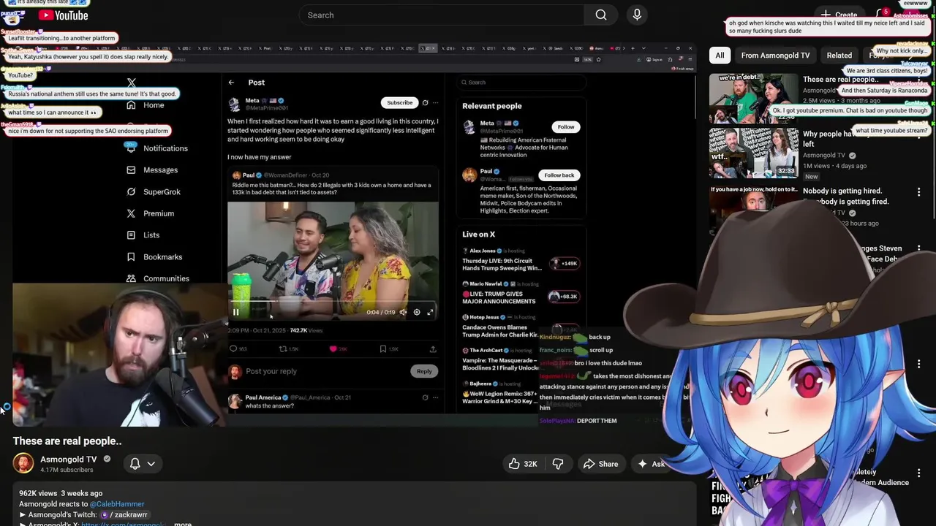
Task: Open Lists in the X sidebar
Action: click(x=143, y=235)
